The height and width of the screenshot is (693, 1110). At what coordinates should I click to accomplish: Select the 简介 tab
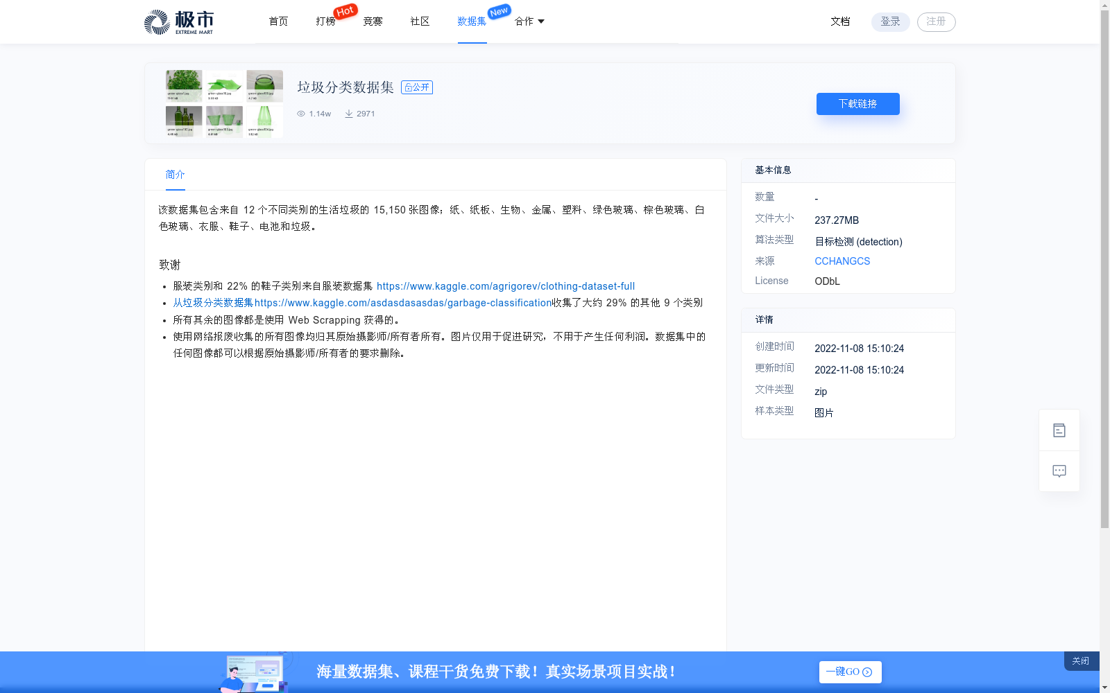[175, 175]
